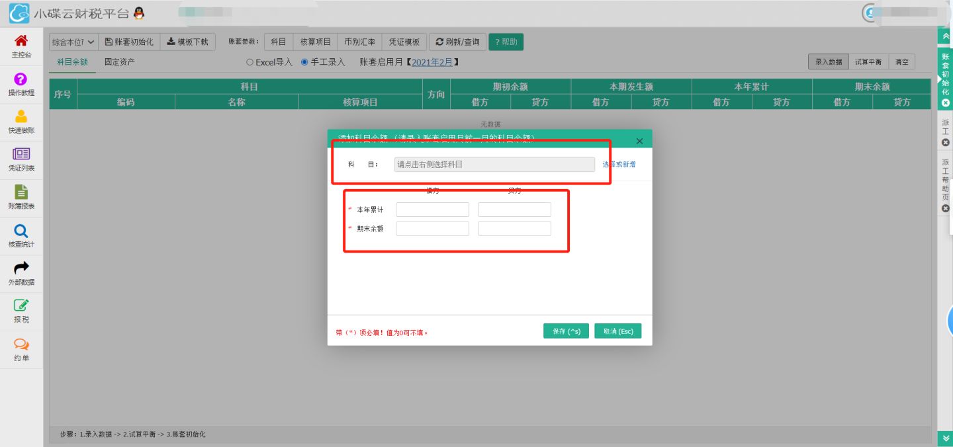Select the 手工录入 radio option

click(x=304, y=61)
